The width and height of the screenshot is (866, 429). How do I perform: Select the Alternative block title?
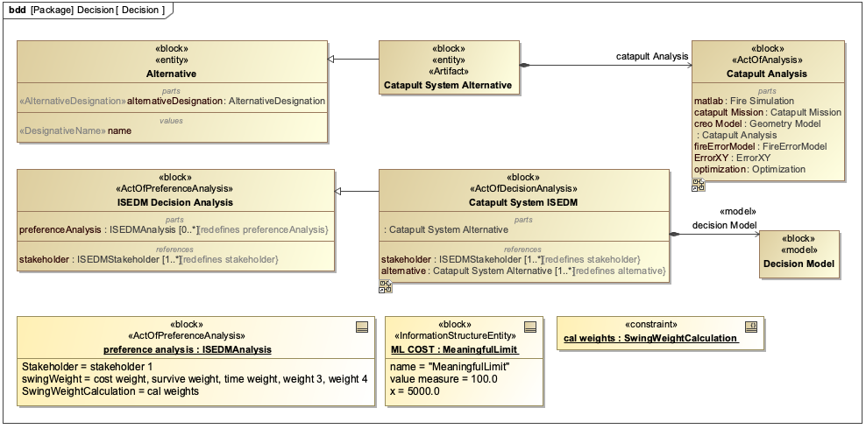(x=171, y=74)
